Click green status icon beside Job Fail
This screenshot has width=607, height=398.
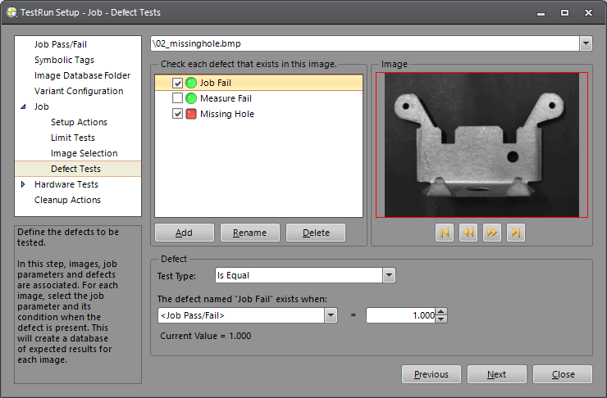pyautogui.click(x=191, y=83)
